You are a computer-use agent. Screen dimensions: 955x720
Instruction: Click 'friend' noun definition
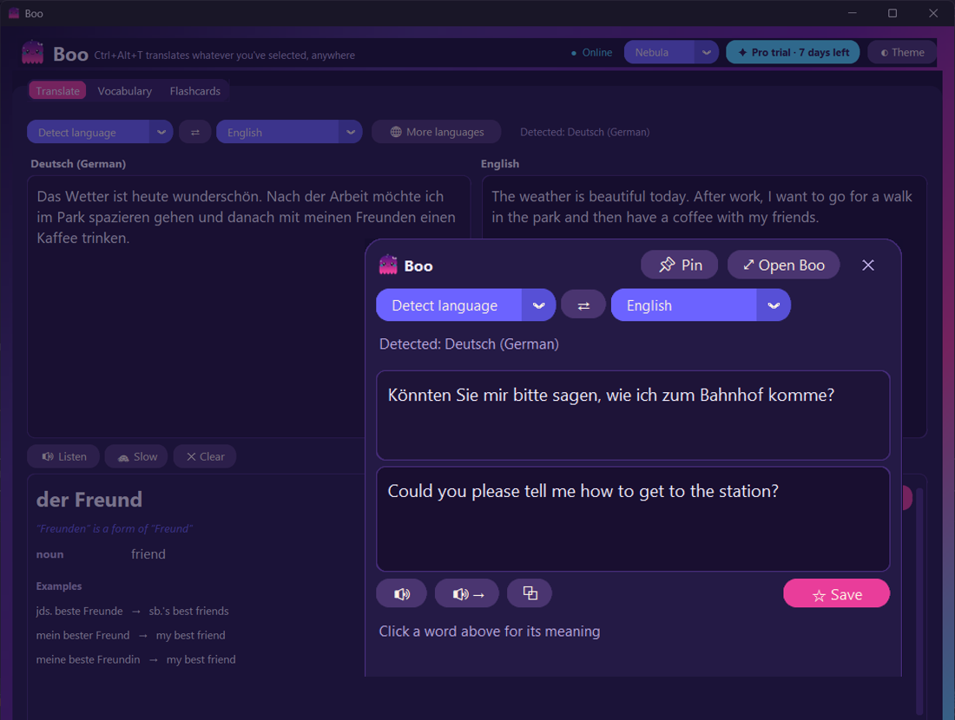(148, 553)
